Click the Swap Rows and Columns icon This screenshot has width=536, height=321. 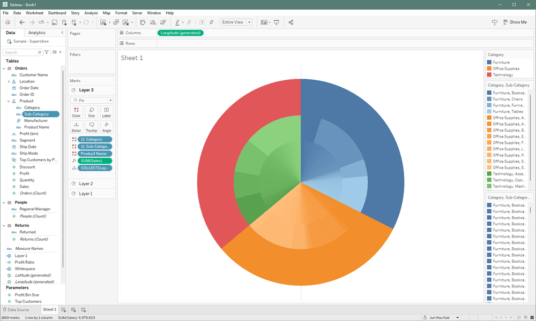click(143, 22)
